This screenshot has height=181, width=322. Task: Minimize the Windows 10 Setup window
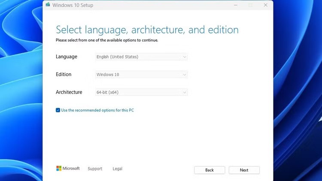[235, 5]
